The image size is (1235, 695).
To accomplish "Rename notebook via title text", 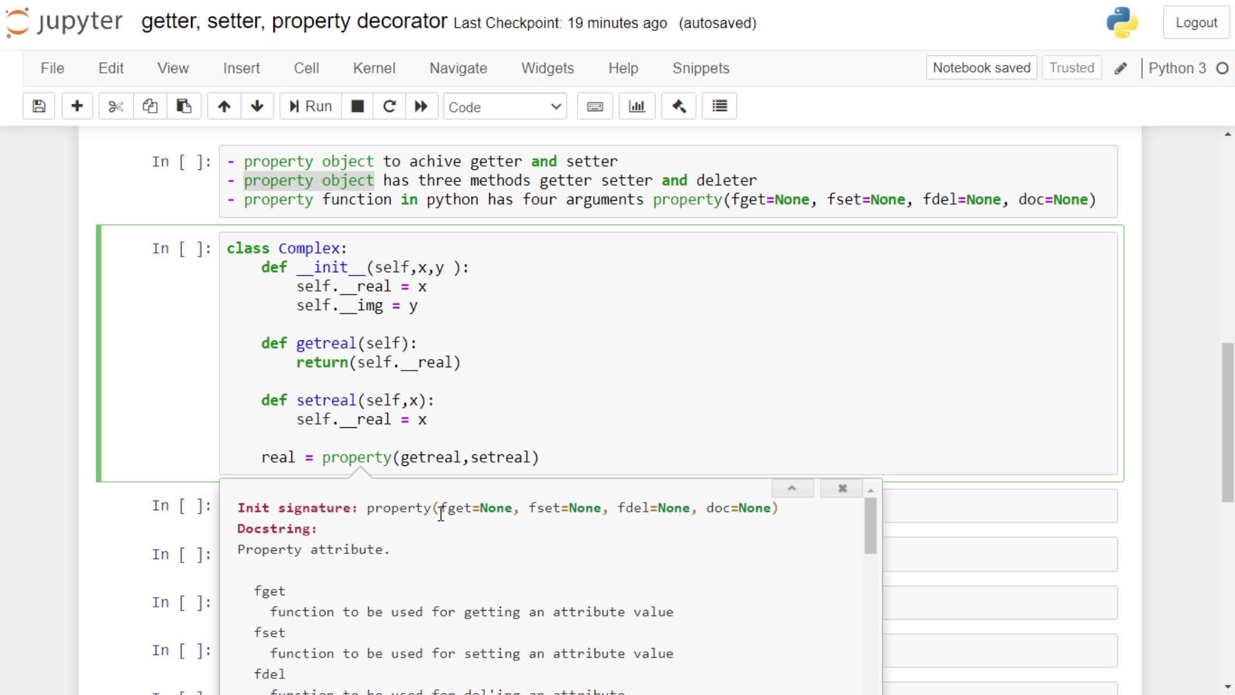I will point(294,21).
